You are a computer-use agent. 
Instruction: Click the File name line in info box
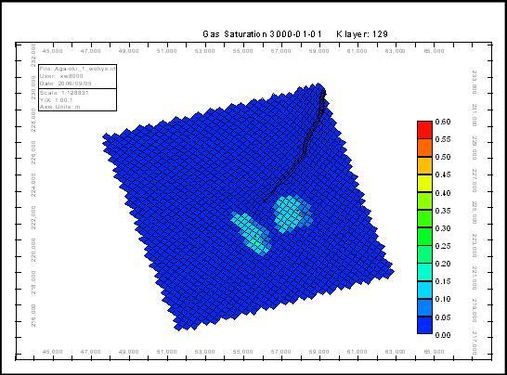(x=77, y=69)
